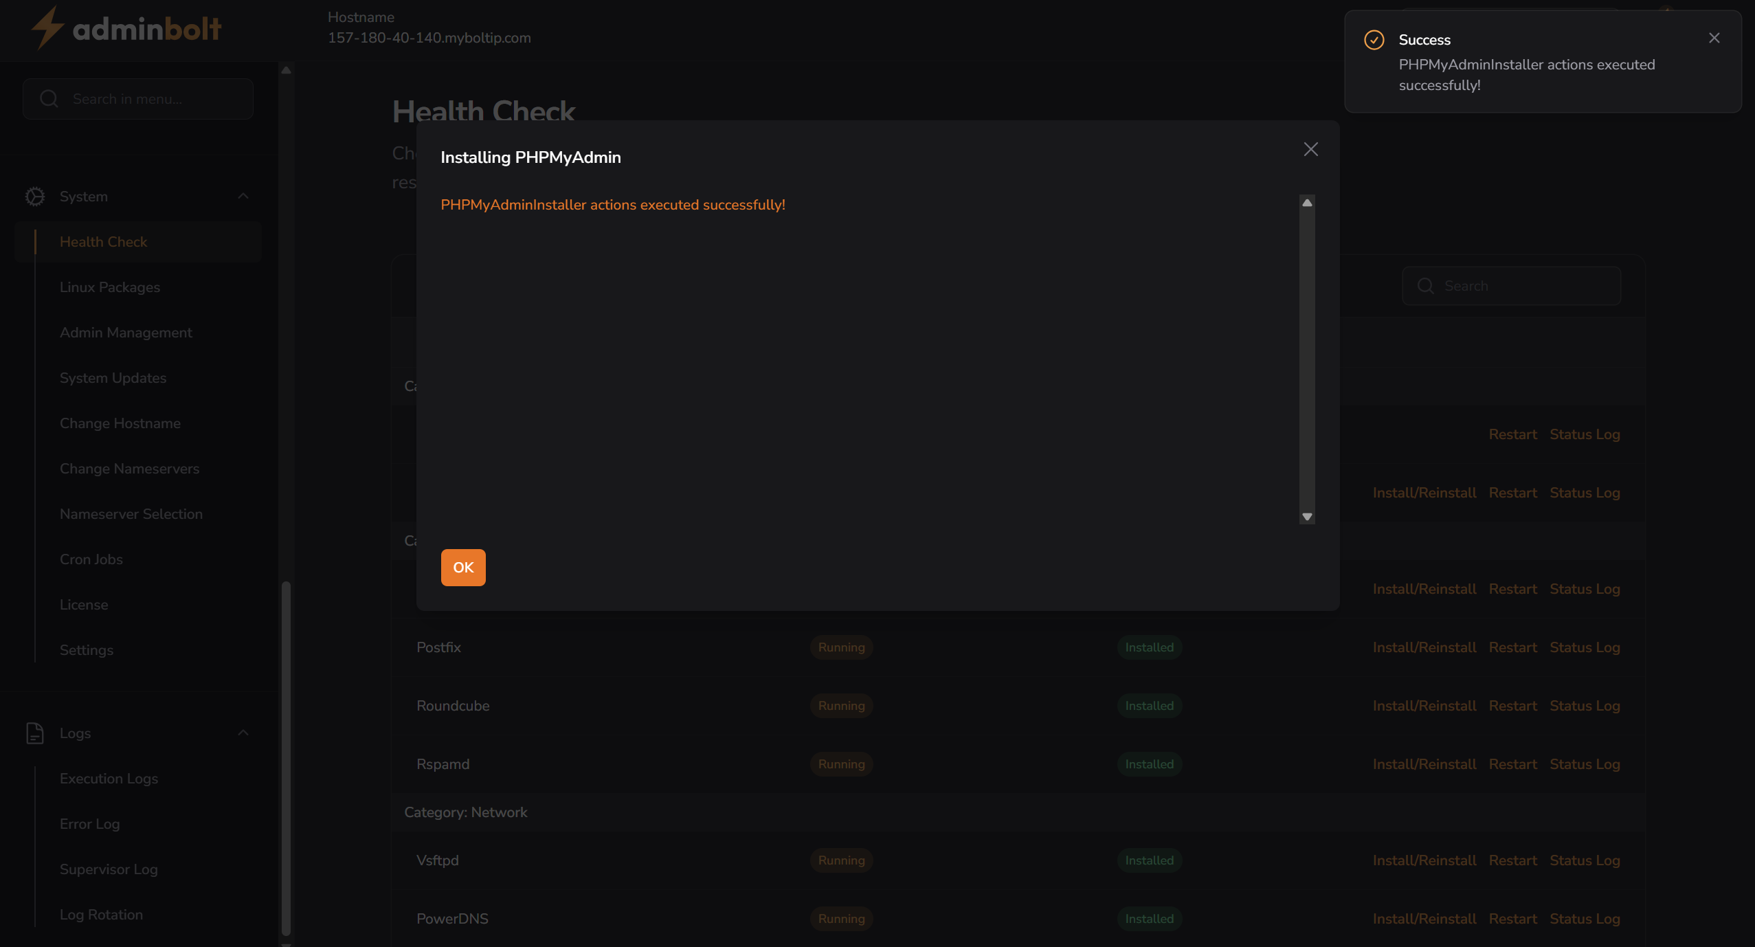Viewport: 1755px width, 947px height.
Task: Click the scrollbar up arrow in the dialog
Action: (1306, 202)
